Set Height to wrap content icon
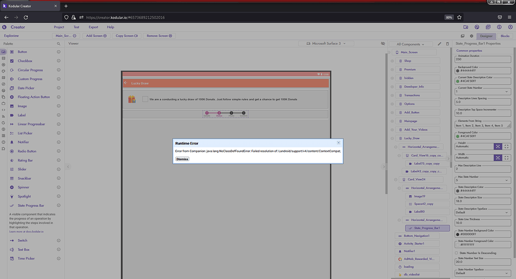This screenshot has height=279, width=516. pos(498,147)
